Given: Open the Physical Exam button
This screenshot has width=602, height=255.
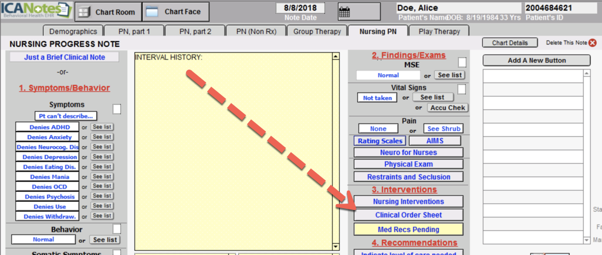Looking at the screenshot, I should click(x=408, y=164).
